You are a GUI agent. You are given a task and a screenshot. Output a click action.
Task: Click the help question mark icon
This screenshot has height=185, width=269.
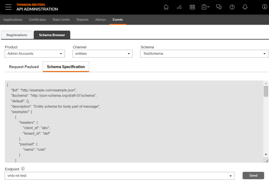[232, 7]
